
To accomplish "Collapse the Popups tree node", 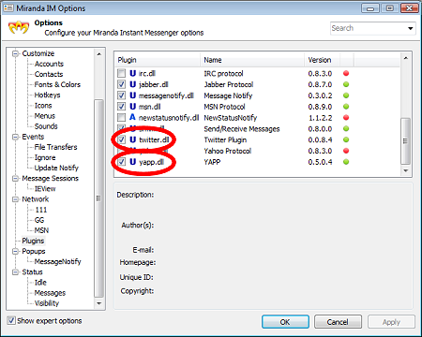I will point(15,251).
